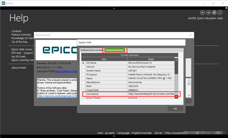
Task: Close the About Kinetic dialog with X
Action: click(x=190, y=35)
